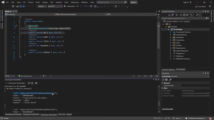Pin the Book.cs tab

click(x=13, y=11)
